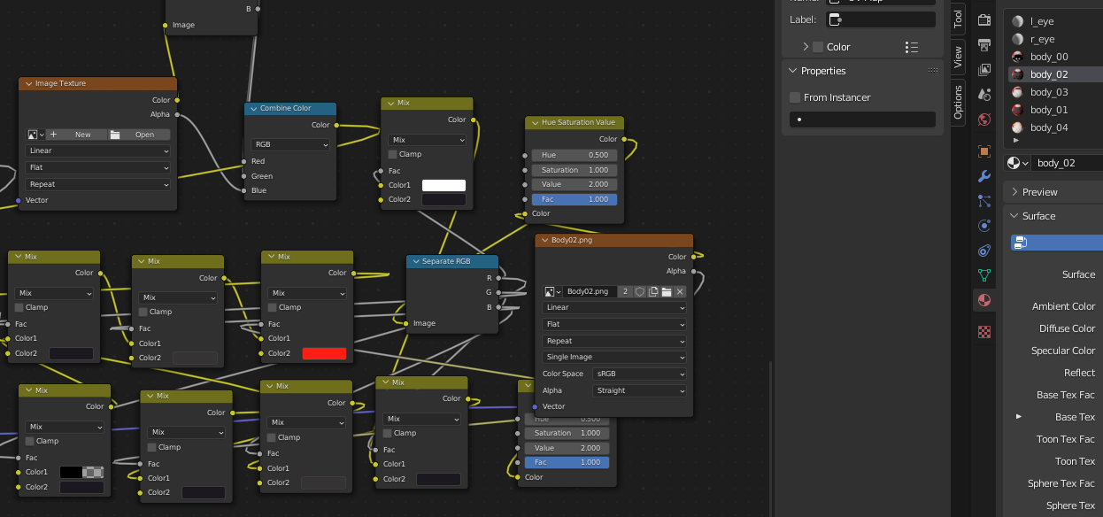Switch to the Tool sidebar tab
The image size is (1103, 517).
[958, 19]
